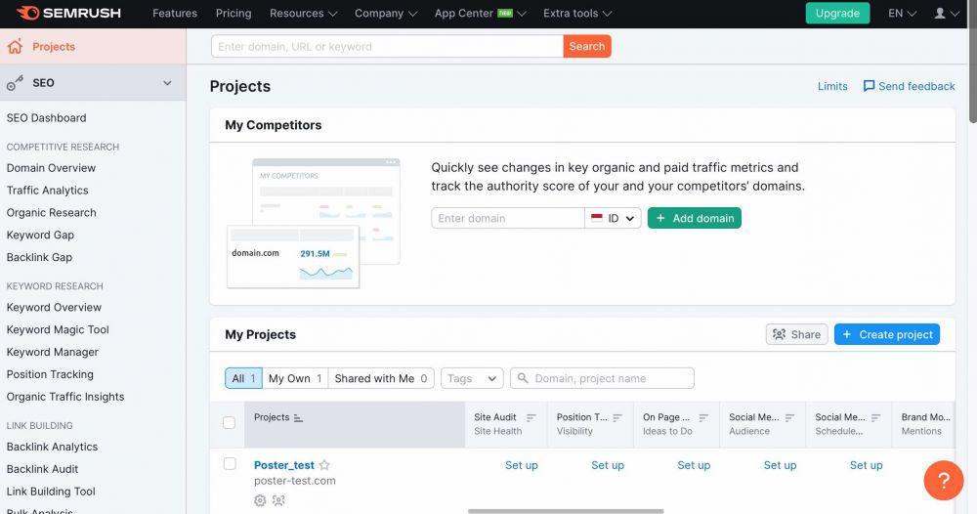Focus the domain, URL or keyword search field
The image size is (977, 514).
(387, 46)
